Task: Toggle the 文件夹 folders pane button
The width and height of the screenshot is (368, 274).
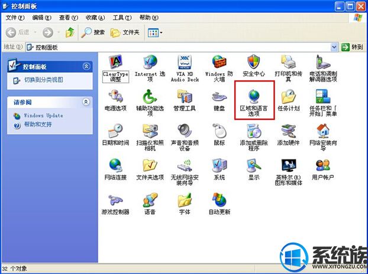Action: 125,32
